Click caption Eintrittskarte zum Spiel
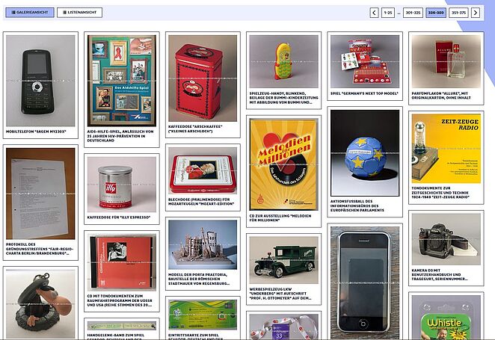Image resolution: width=495 pixels, height=340 pixels. coord(196,336)
